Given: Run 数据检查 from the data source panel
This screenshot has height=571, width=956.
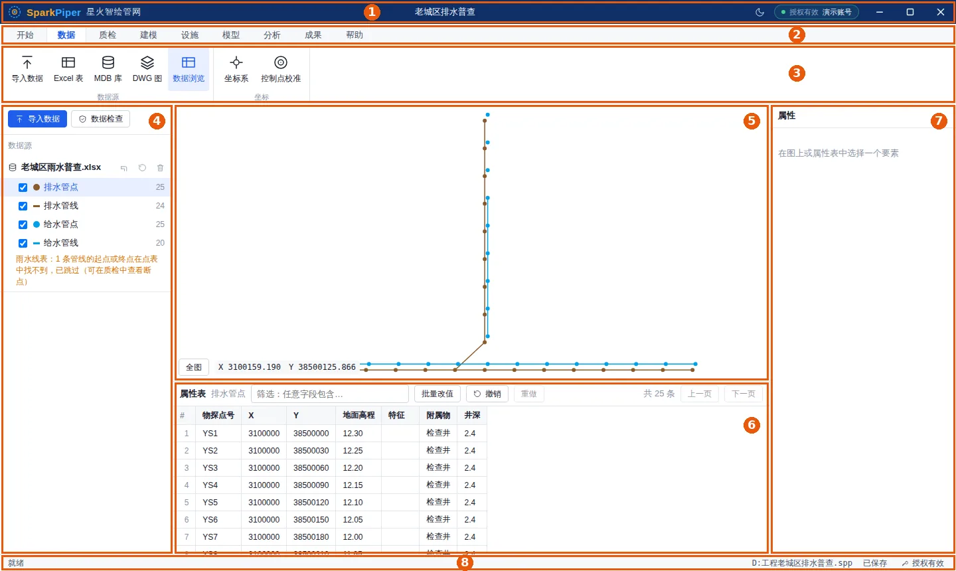Looking at the screenshot, I should tap(101, 119).
